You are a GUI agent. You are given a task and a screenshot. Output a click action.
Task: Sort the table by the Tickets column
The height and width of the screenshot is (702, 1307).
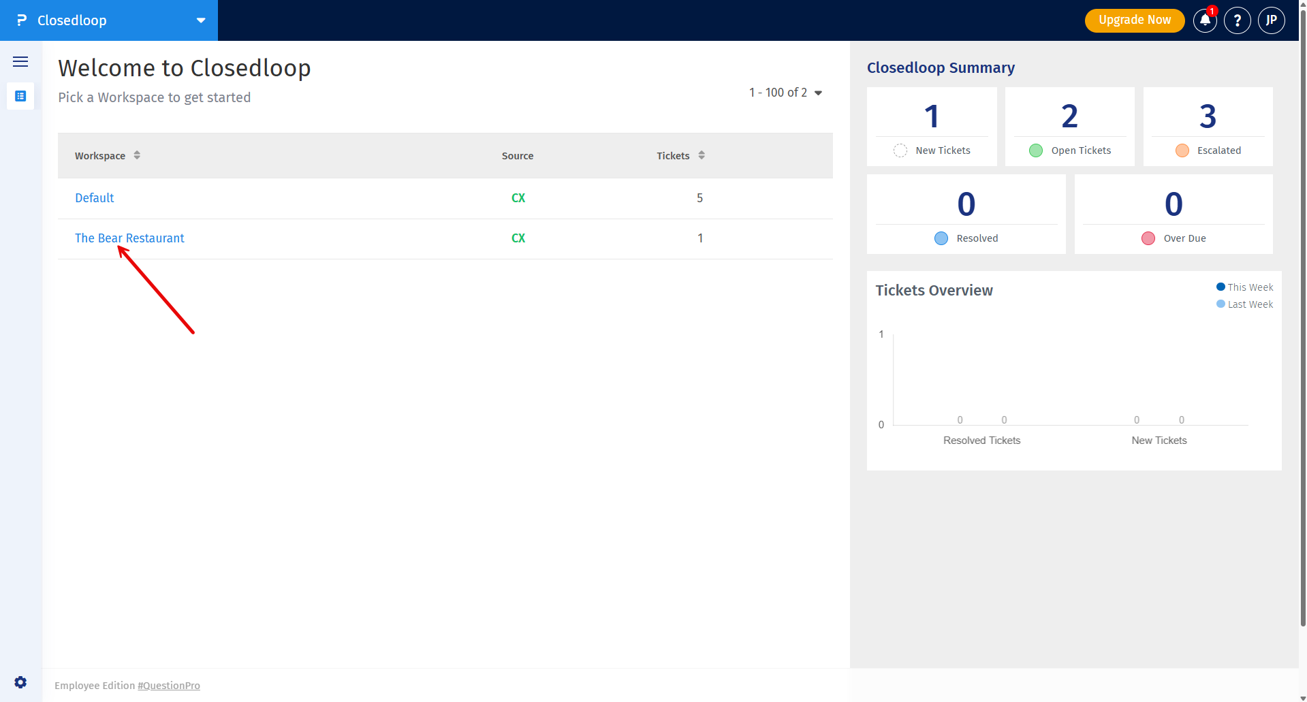tap(702, 155)
